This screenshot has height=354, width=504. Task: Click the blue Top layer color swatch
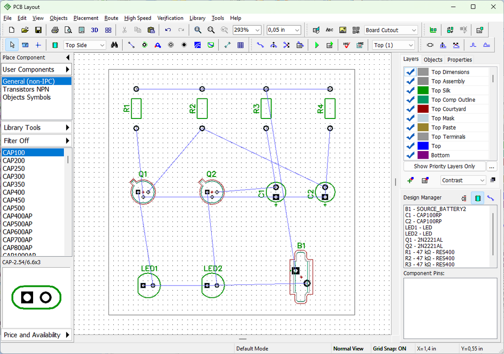pos(423,146)
